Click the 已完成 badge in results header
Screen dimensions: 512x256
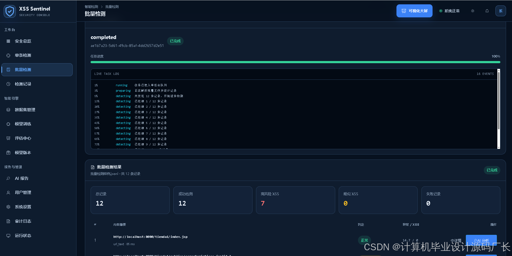click(492, 170)
